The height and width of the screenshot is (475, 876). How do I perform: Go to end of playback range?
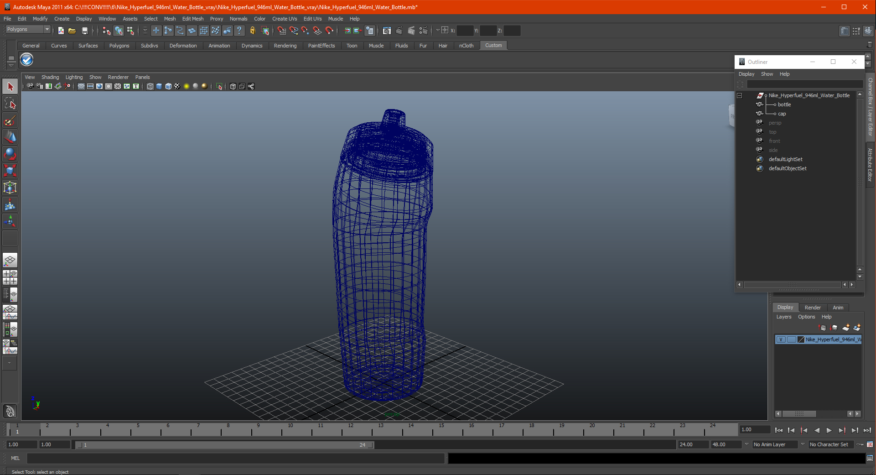point(867,430)
